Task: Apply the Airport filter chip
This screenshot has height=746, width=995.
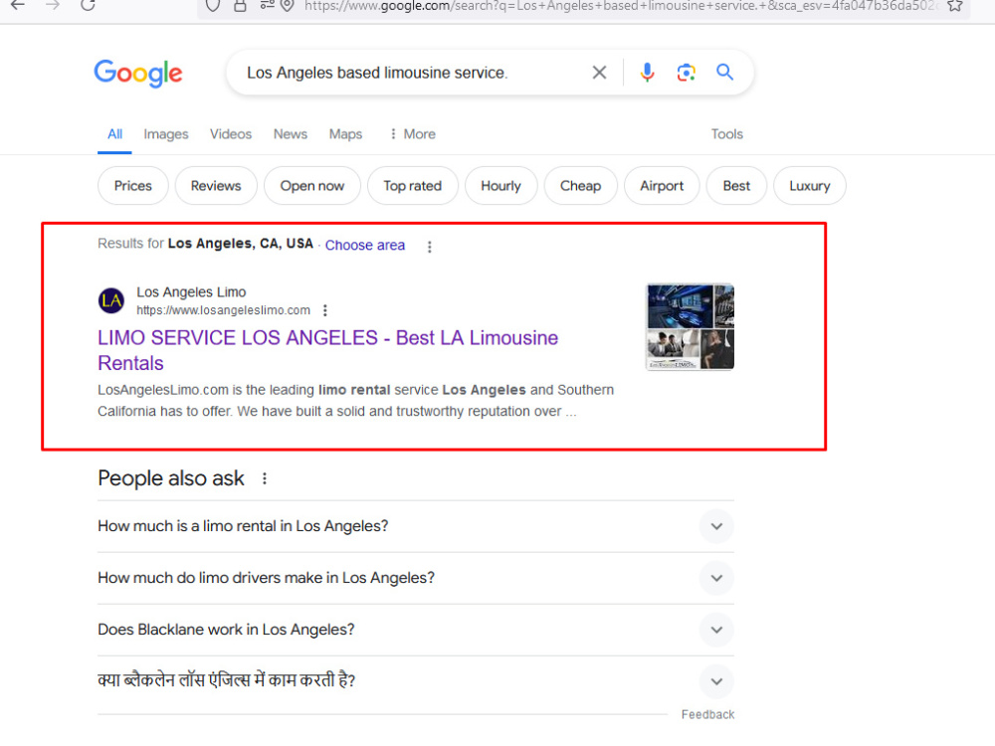Action: (x=662, y=186)
